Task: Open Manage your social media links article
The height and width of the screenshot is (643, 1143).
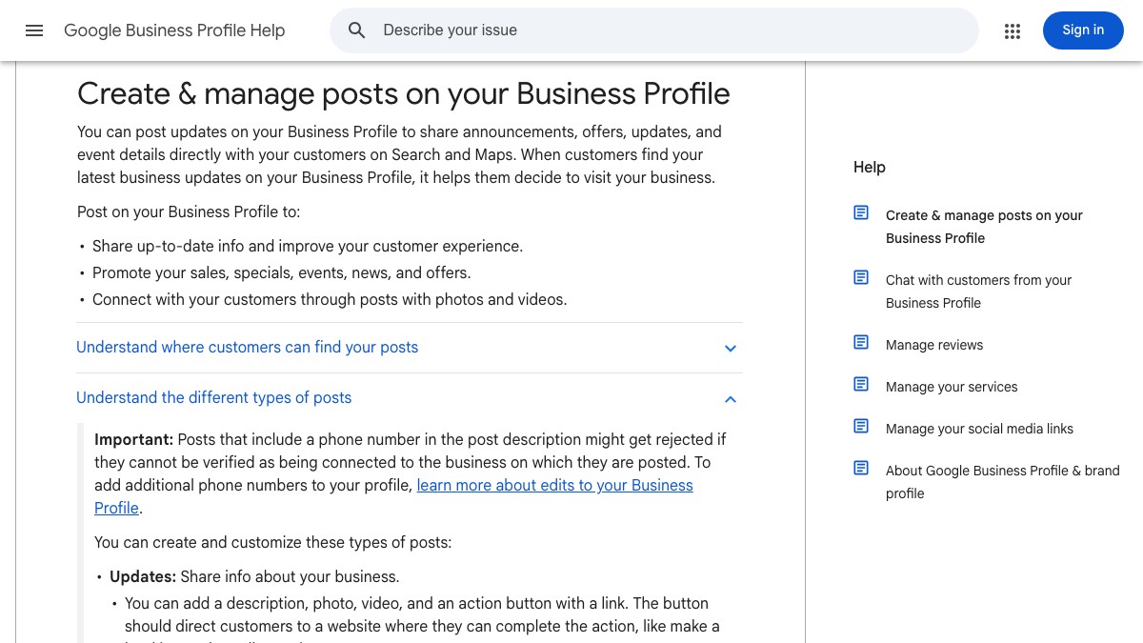Action: click(979, 429)
